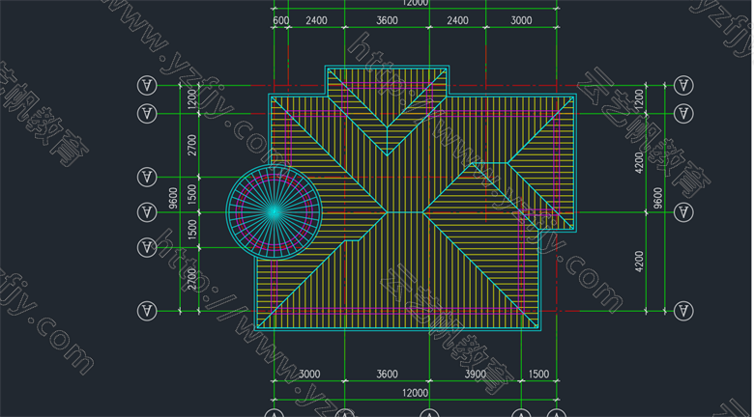754x417 pixels.
Task: Select the upper 2700 dimension on the left side
Action: 192,145
